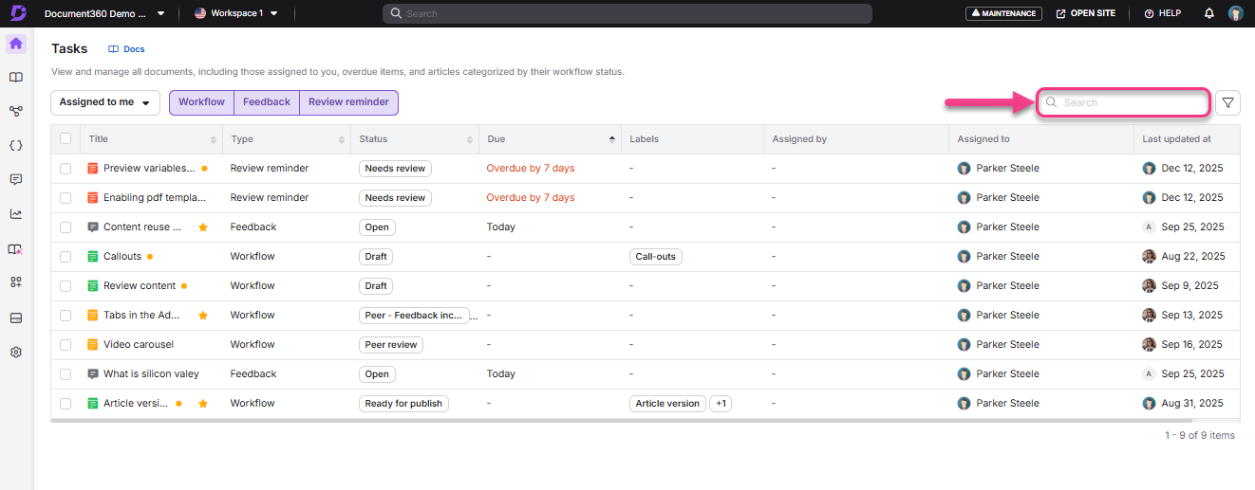
Task: Open the curly braces icon in sidebar
Action: pos(16,146)
